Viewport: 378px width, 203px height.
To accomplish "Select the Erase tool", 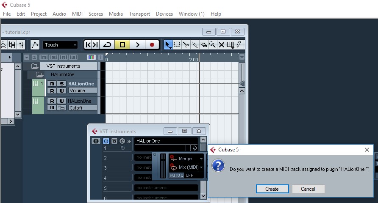I will point(204,45).
